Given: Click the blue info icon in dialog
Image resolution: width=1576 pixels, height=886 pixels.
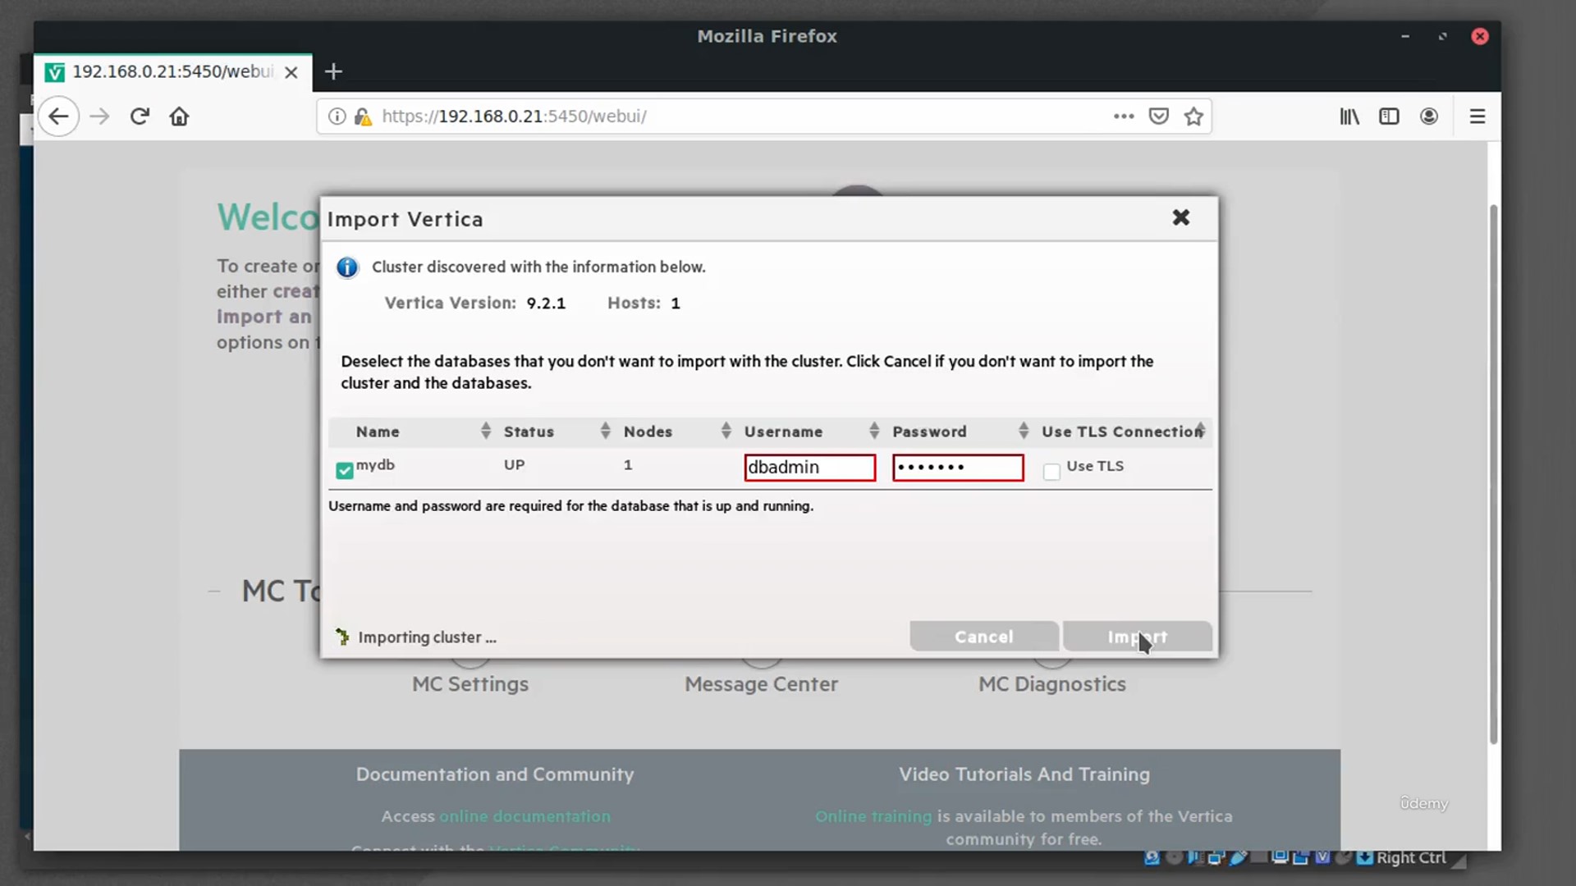Looking at the screenshot, I should (x=347, y=267).
